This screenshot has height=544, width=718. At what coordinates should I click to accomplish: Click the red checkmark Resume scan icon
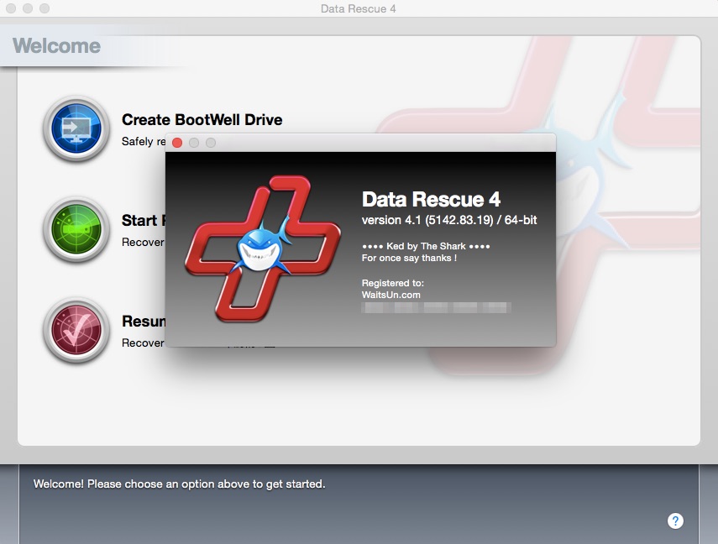point(76,330)
